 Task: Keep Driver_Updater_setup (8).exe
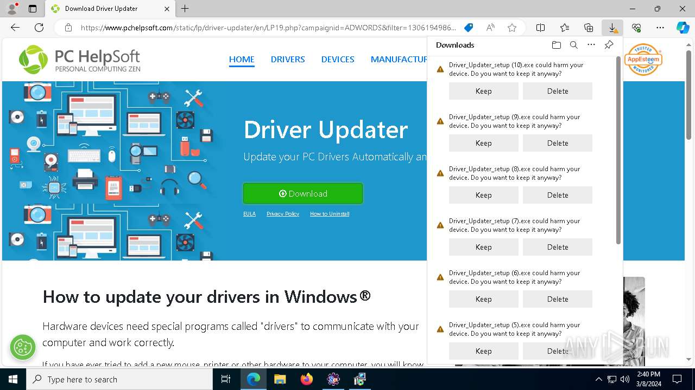(x=483, y=195)
